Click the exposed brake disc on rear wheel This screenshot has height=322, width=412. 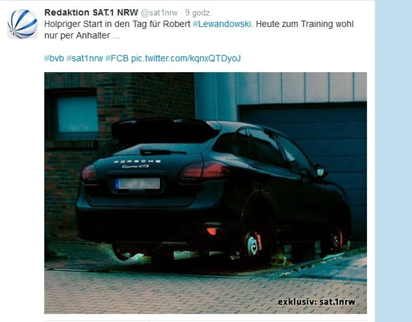pyautogui.click(x=252, y=245)
